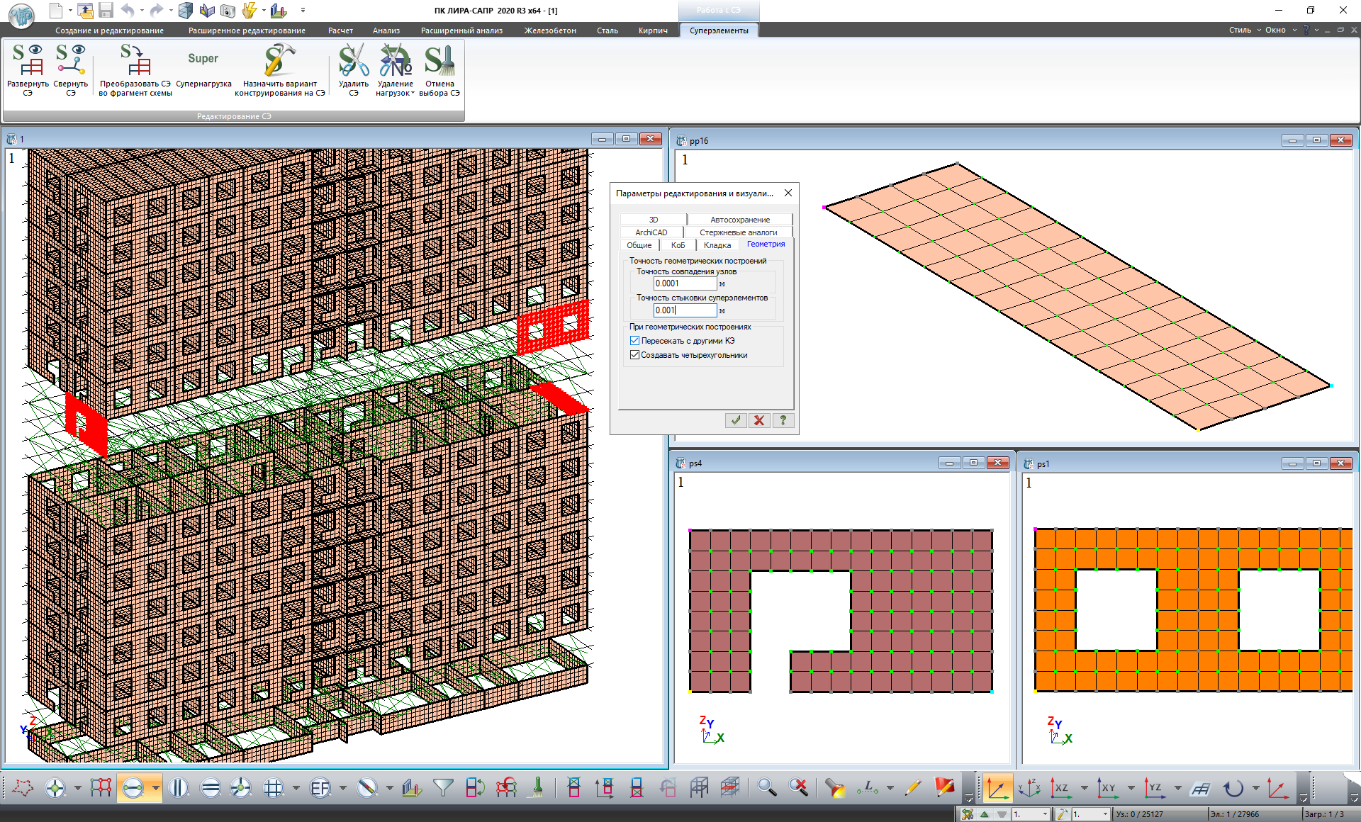Open the Кладка tab in parameters dialog
The image size is (1361, 822).
point(717,245)
